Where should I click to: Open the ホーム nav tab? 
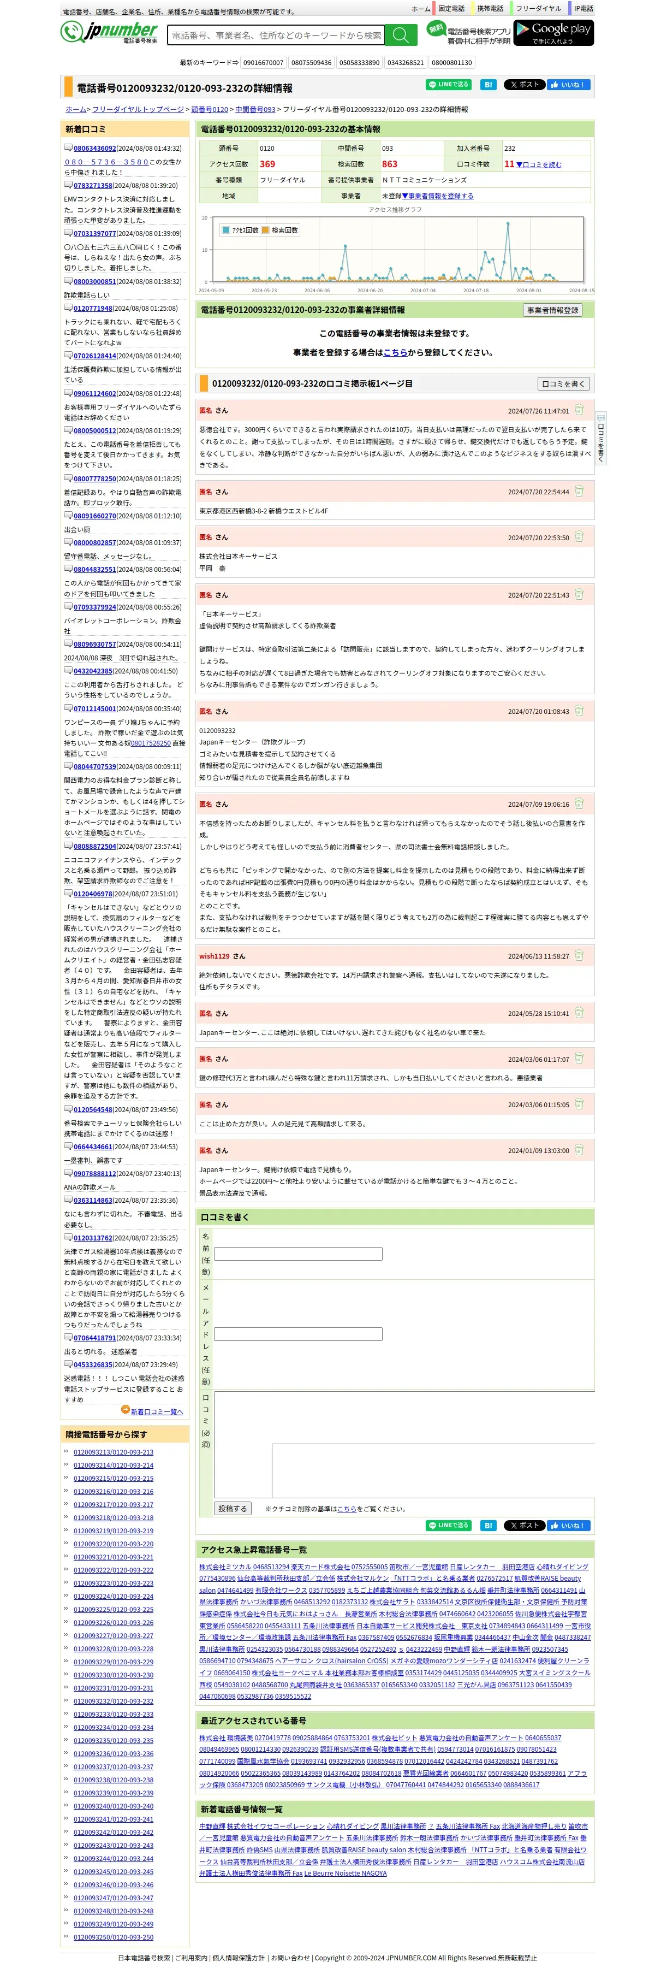click(x=421, y=8)
